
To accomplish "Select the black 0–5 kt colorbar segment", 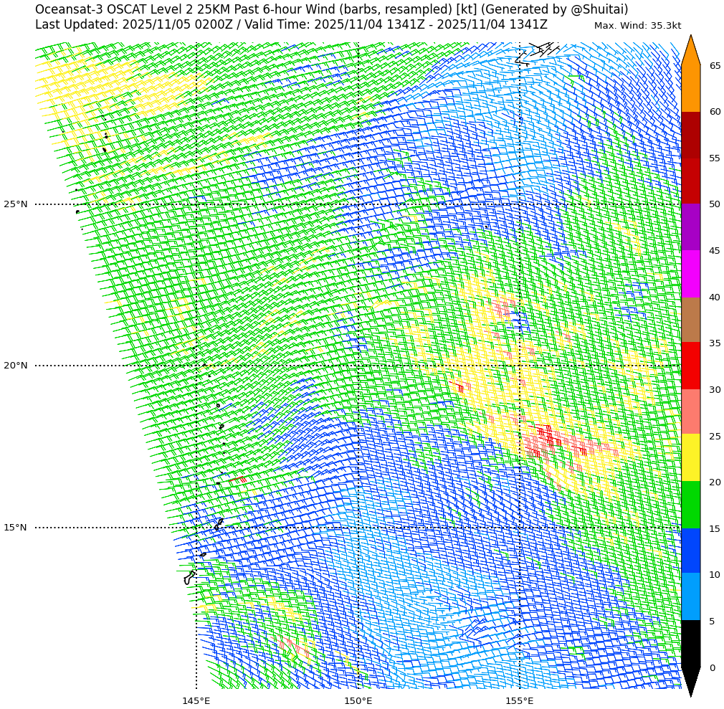I will coord(690,644).
